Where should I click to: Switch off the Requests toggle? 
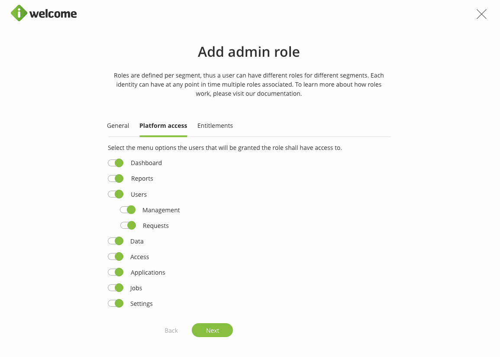click(128, 226)
